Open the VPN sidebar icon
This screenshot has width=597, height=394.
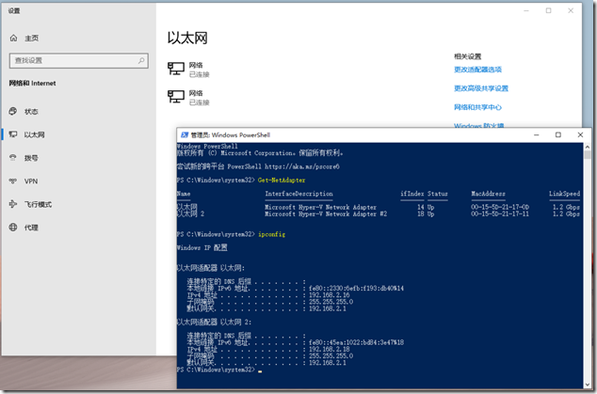click(13, 181)
